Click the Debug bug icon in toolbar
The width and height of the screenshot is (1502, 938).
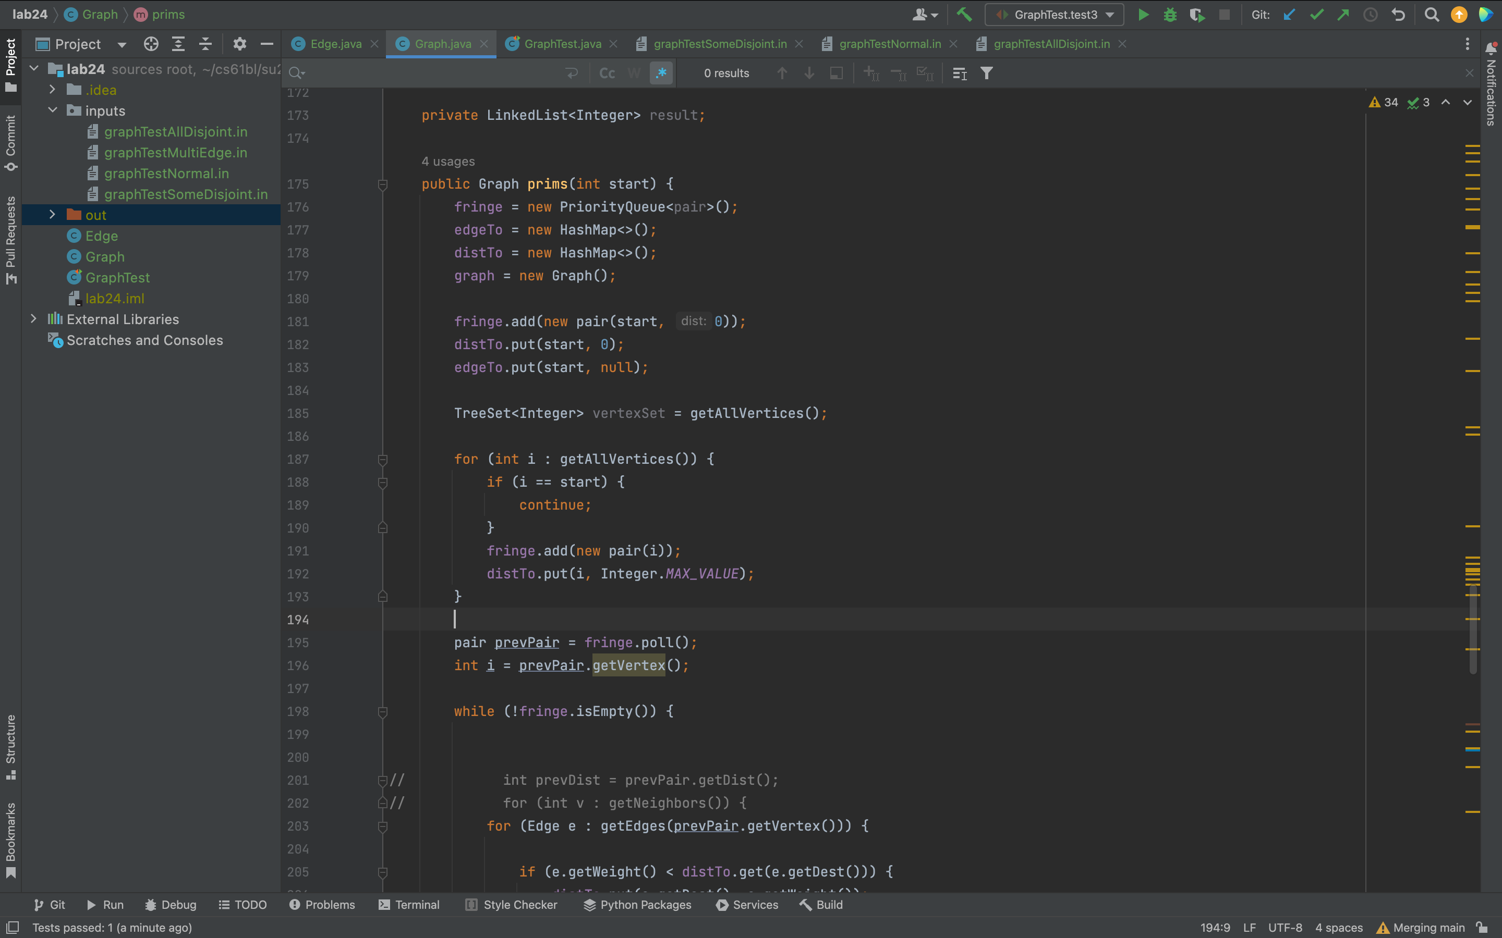[1170, 14]
